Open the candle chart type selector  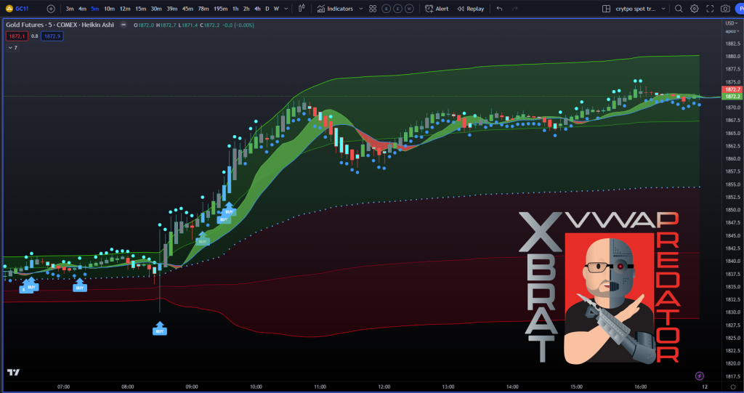tap(302, 9)
